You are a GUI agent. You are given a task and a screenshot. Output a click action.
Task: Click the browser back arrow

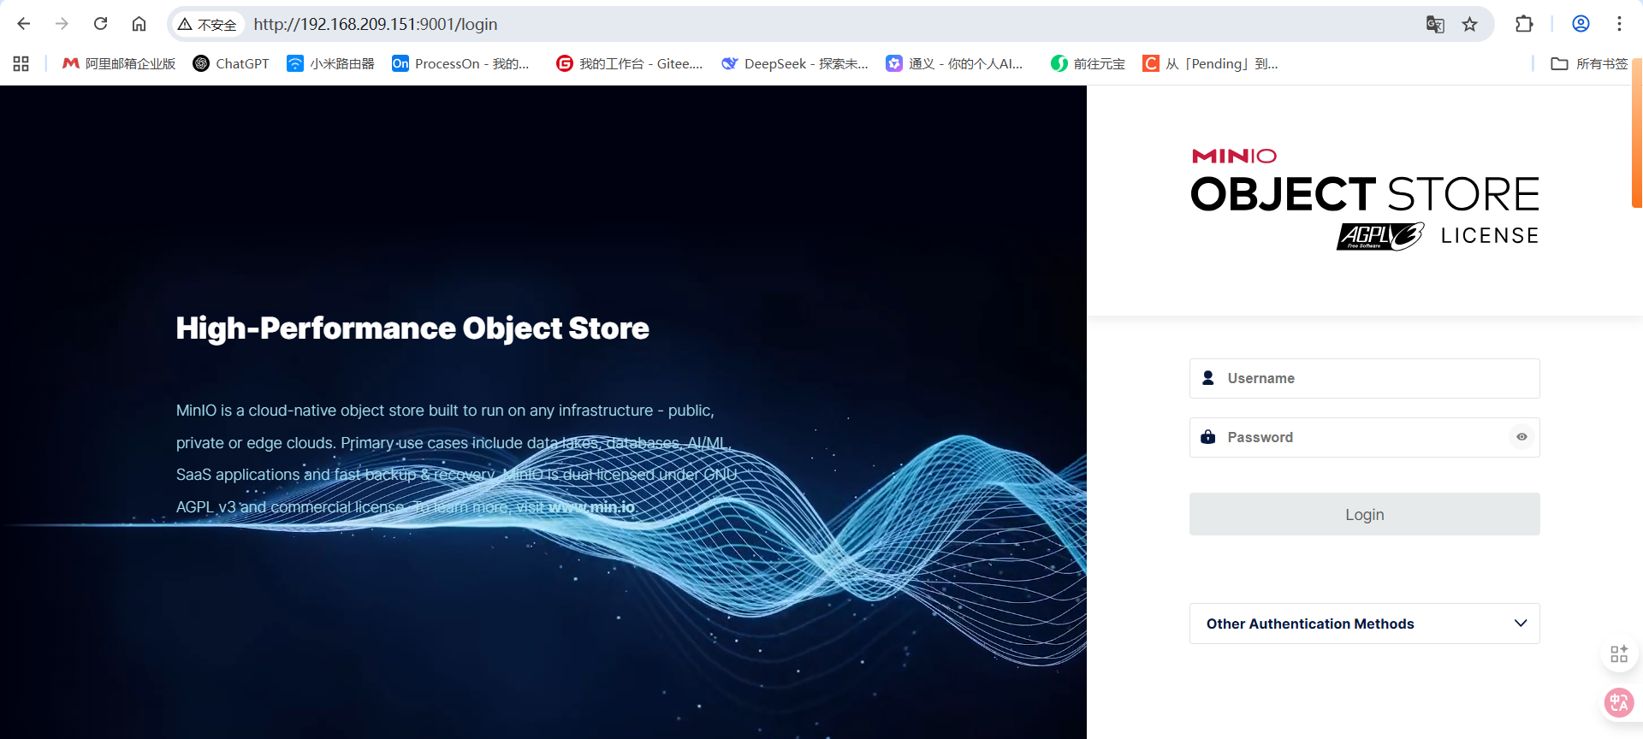point(24,24)
